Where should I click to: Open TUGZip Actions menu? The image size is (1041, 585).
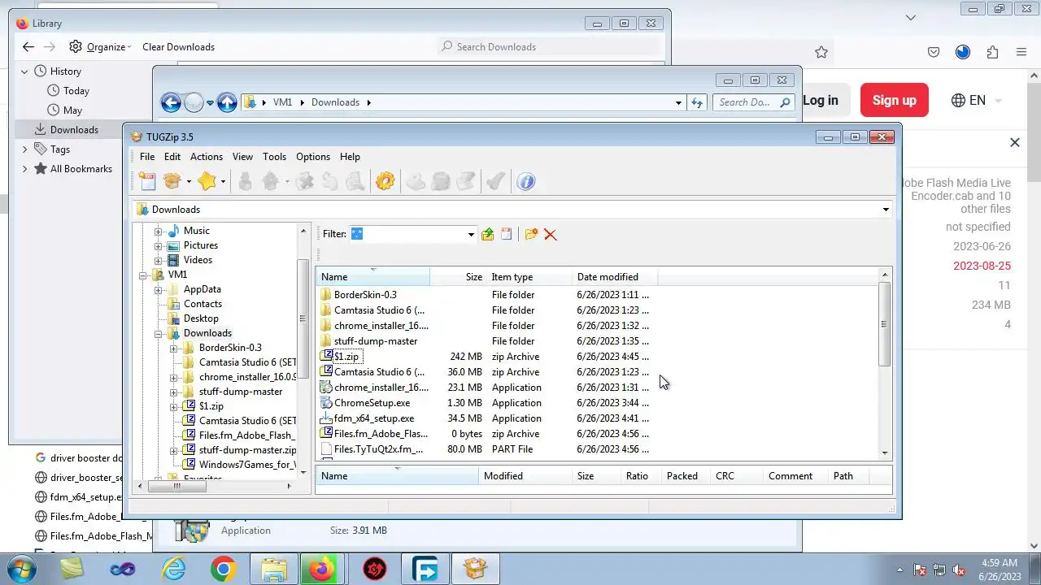207,157
